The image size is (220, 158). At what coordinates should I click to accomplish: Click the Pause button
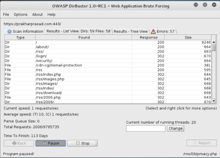pos(51,143)
